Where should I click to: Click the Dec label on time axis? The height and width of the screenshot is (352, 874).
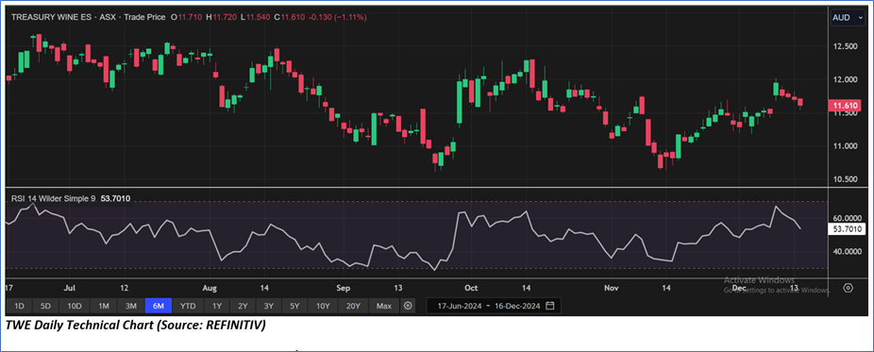tap(738, 288)
